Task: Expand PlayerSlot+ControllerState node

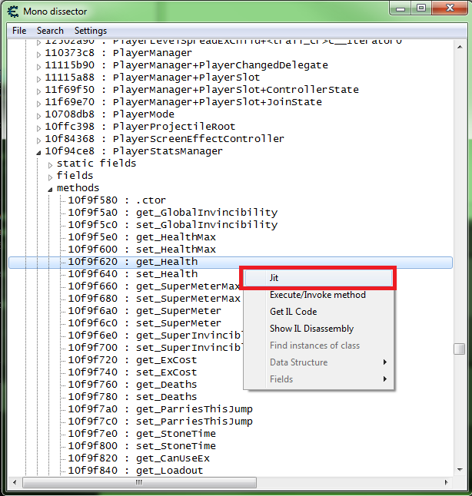Action: coord(38,91)
